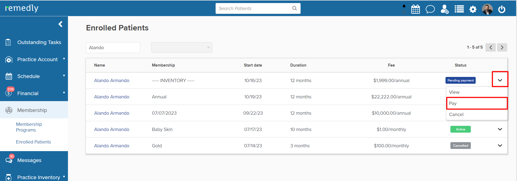Open the chat bubble messages icon

(x=430, y=9)
